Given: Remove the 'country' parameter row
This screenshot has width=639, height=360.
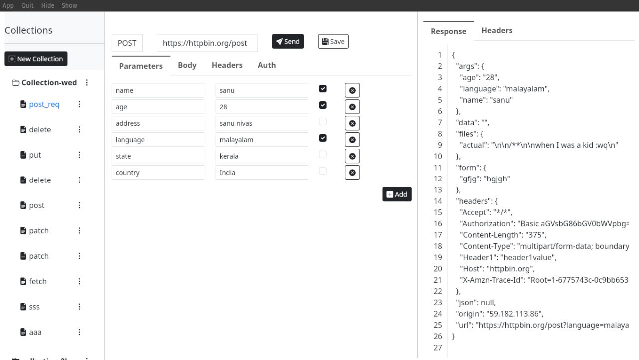Looking at the screenshot, I should tap(352, 173).
